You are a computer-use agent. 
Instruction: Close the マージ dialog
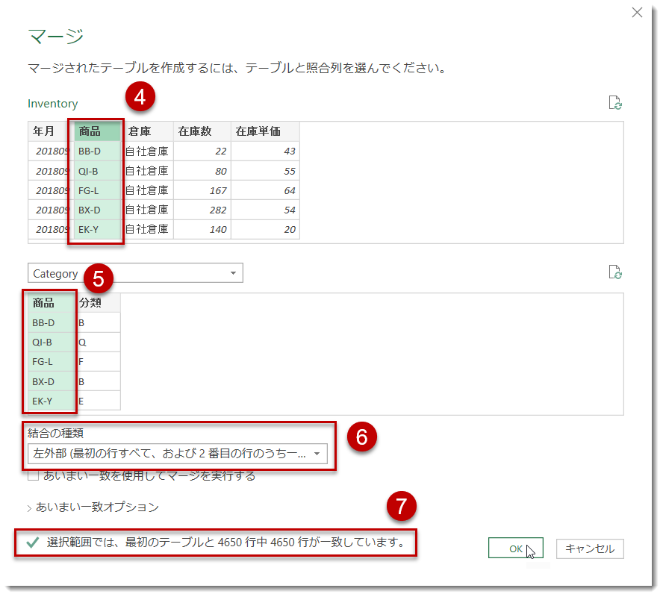point(637,13)
